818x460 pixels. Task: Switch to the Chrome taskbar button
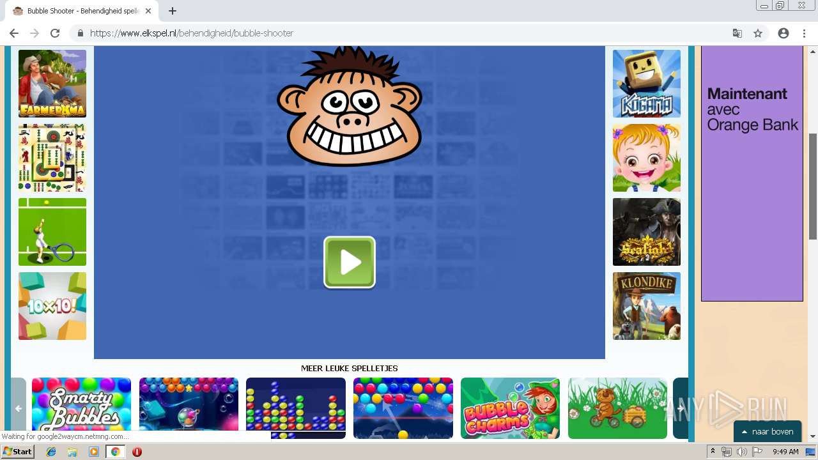115,452
